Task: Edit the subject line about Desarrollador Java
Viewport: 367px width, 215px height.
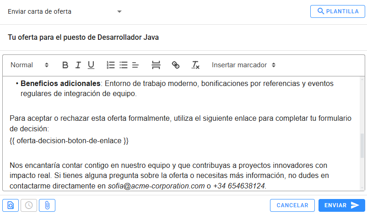Action: [83, 38]
